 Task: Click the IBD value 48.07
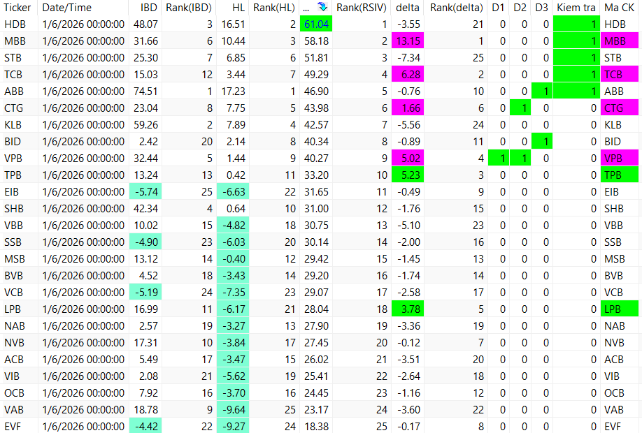145,24
